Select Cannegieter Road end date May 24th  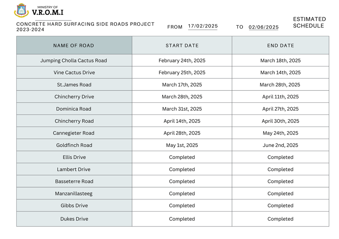(280, 133)
